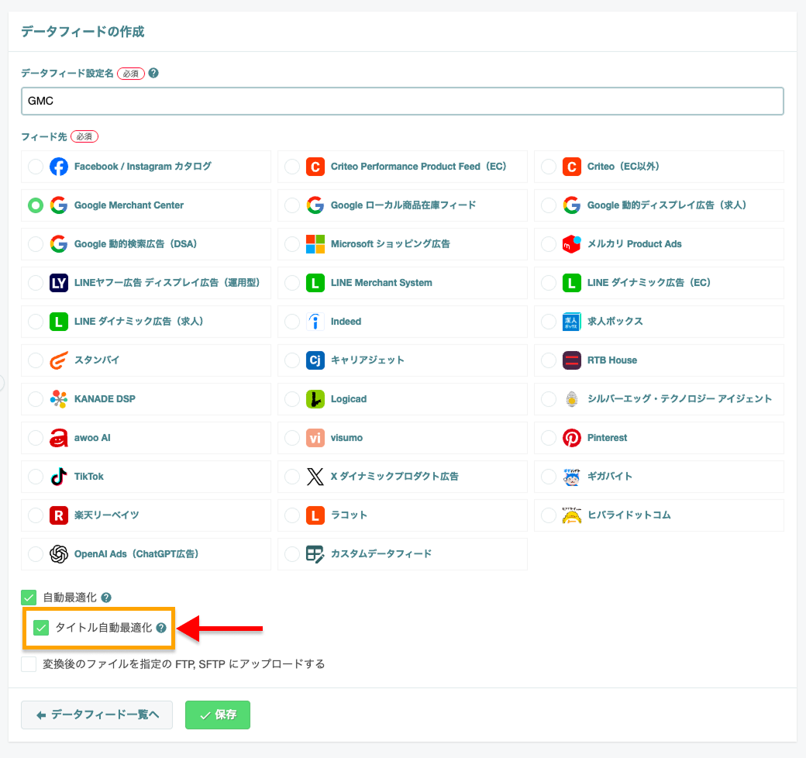Select Google Merchant Center radio button
The image size is (806, 758).
(36, 205)
